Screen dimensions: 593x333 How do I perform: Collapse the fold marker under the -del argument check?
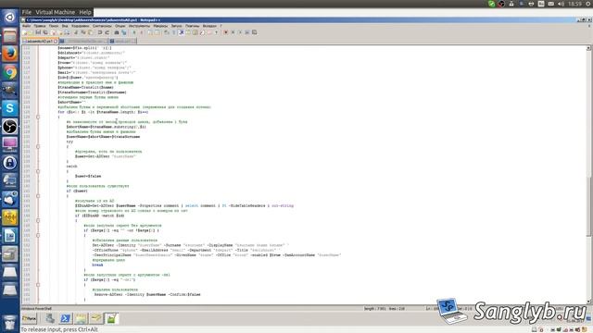[38, 285]
